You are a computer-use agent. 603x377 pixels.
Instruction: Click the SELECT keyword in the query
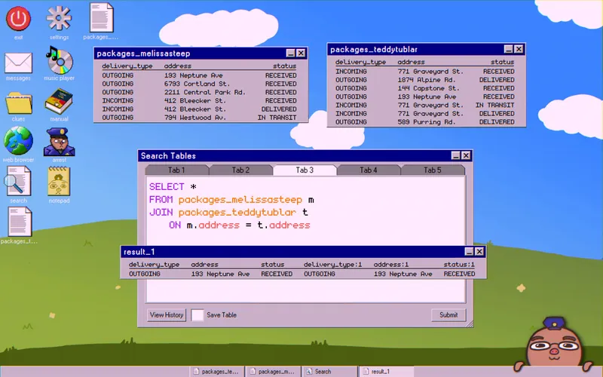click(x=167, y=187)
